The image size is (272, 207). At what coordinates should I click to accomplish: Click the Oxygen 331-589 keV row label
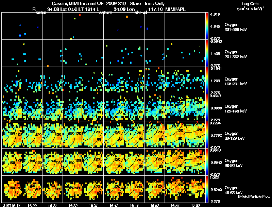point(236,27)
